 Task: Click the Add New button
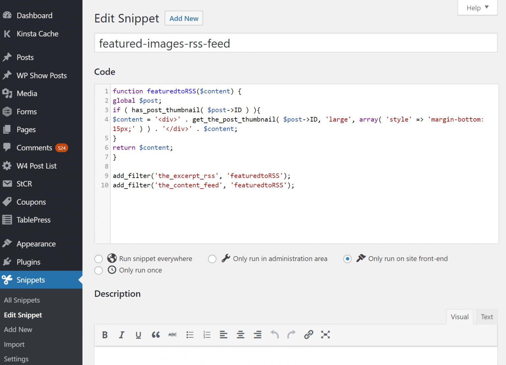[183, 18]
